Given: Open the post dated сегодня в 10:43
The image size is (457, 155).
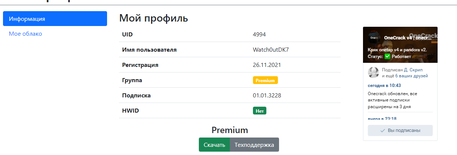Looking at the screenshot, I should pyautogui.click(x=381, y=85).
